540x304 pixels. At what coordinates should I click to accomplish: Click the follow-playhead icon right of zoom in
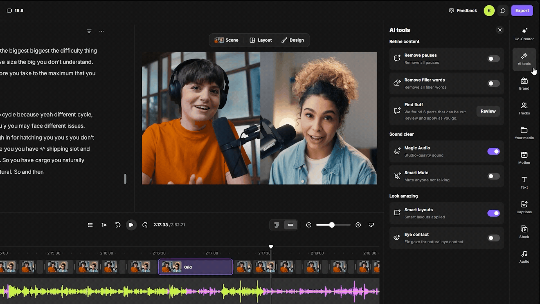(371, 225)
